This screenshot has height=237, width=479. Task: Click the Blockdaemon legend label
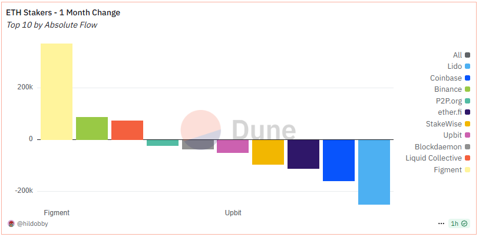pos(438,146)
